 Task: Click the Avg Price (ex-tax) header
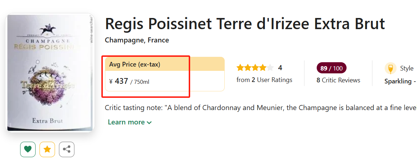(x=135, y=64)
